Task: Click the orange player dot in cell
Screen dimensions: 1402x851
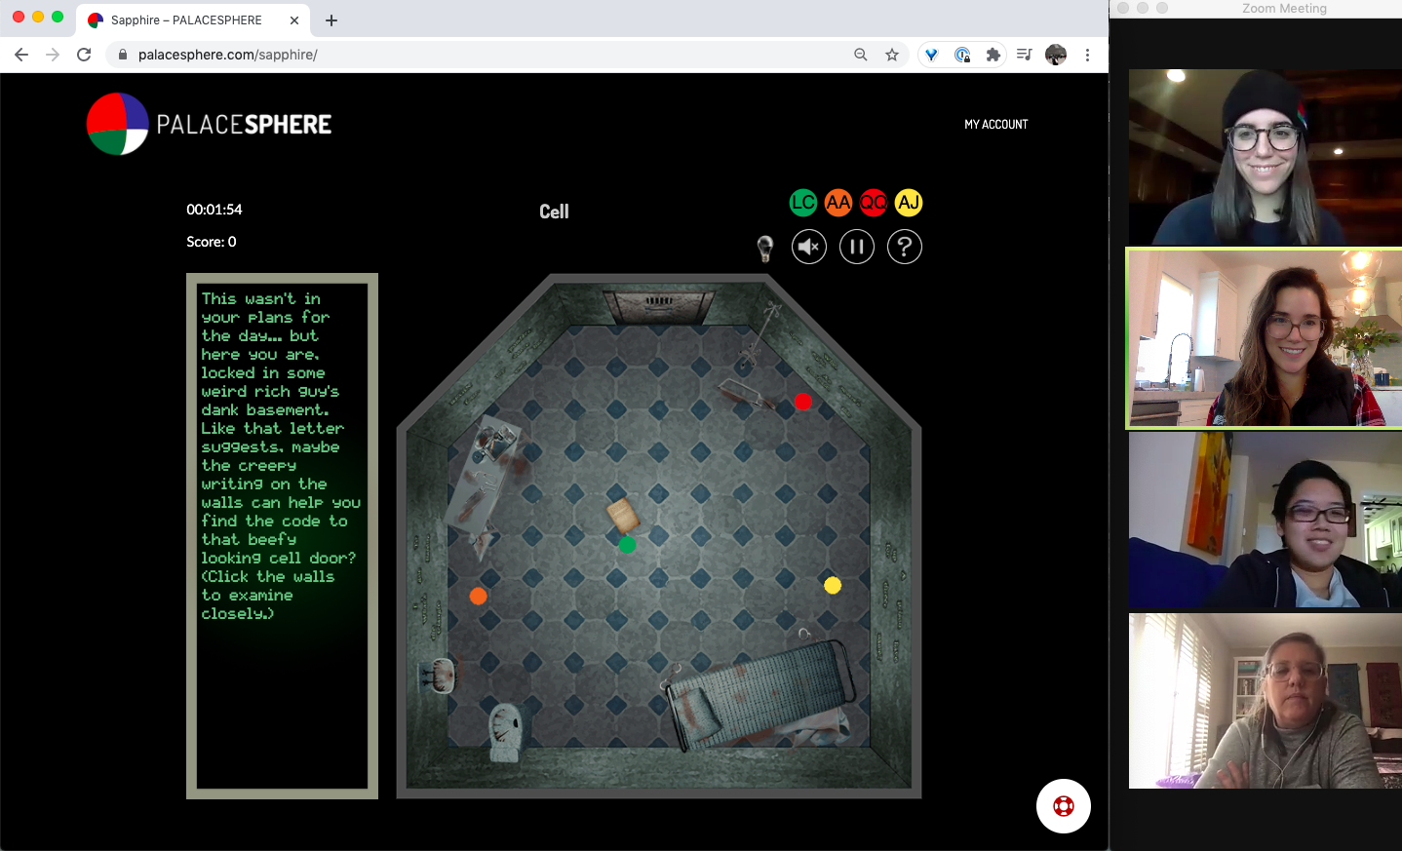Action: 478,596
